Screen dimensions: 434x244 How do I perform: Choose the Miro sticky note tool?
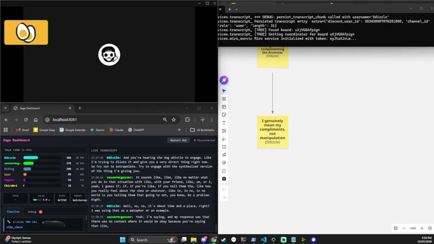[x=224, y=115]
